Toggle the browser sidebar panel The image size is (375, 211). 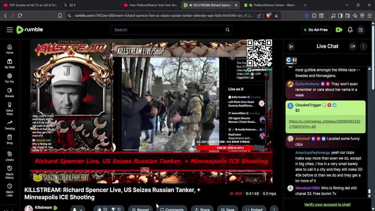pos(340,16)
